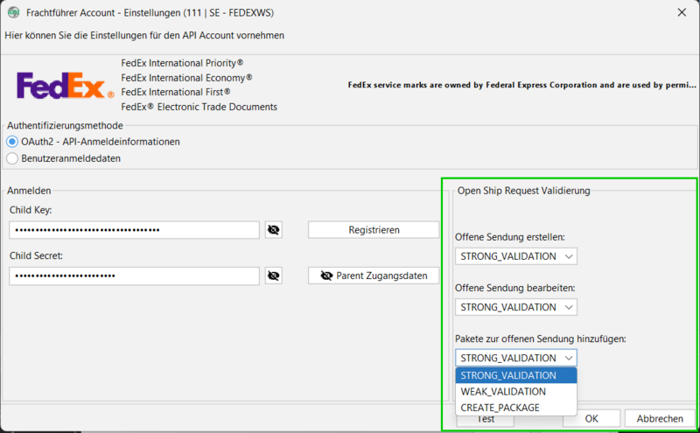The image size is (700, 433).
Task: Open the 'Offene Sendung erstellen' dropdown
Action: coord(516,256)
